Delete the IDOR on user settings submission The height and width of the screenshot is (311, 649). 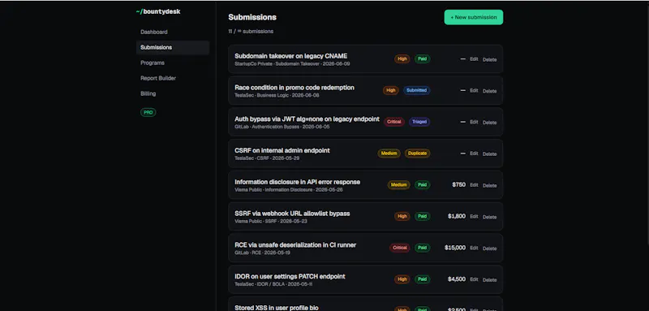click(x=490, y=280)
